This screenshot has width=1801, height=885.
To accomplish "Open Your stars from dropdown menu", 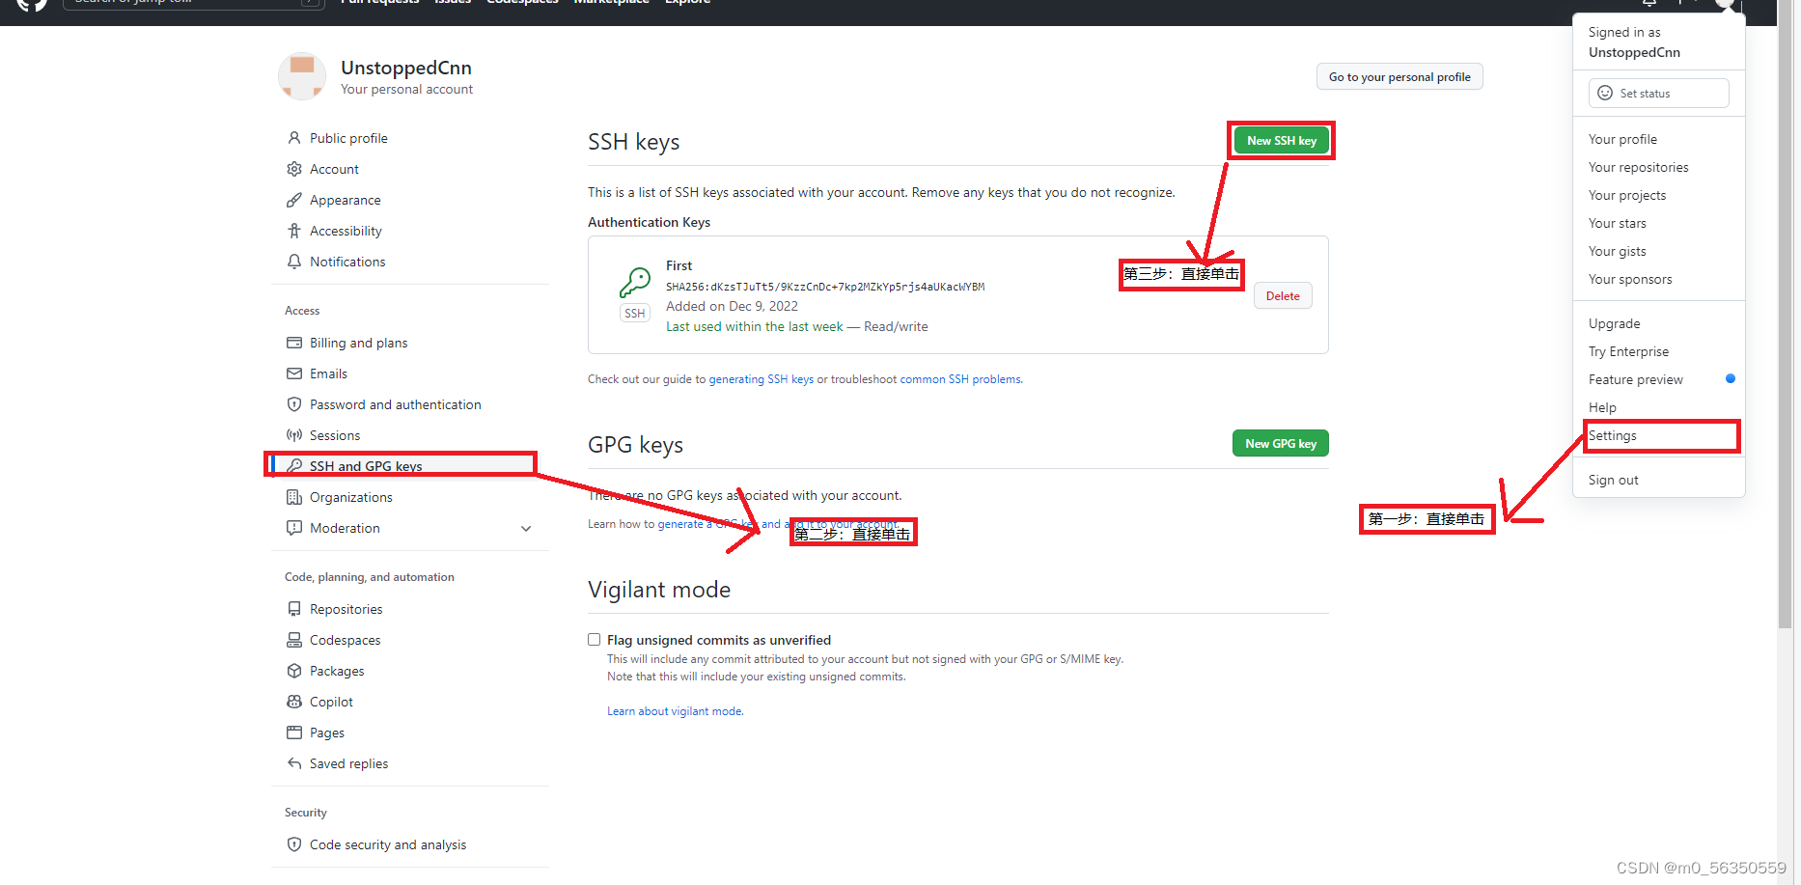I will (1618, 223).
